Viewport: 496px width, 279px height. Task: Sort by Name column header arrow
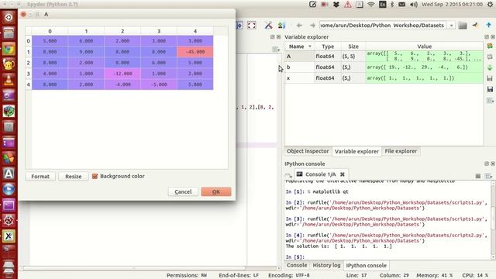tap(310, 46)
